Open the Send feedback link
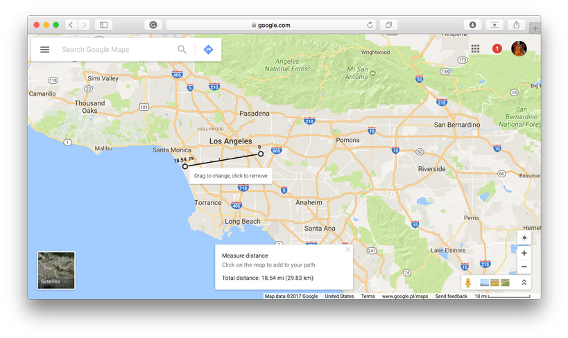568x338 pixels. point(451,296)
